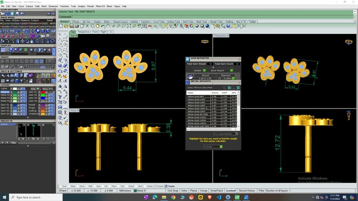Click the Cut scissors icon
The height and width of the screenshot is (201, 358).
(87, 26)
